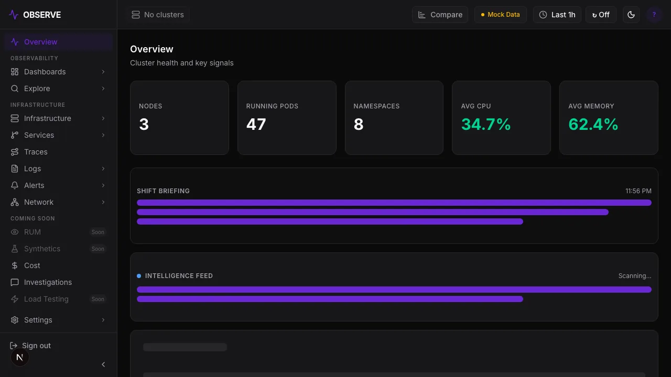Viewport: 671px width, 377px height.
Task: Expand the Alerts submenu chevron
Action: coord(103,185)
